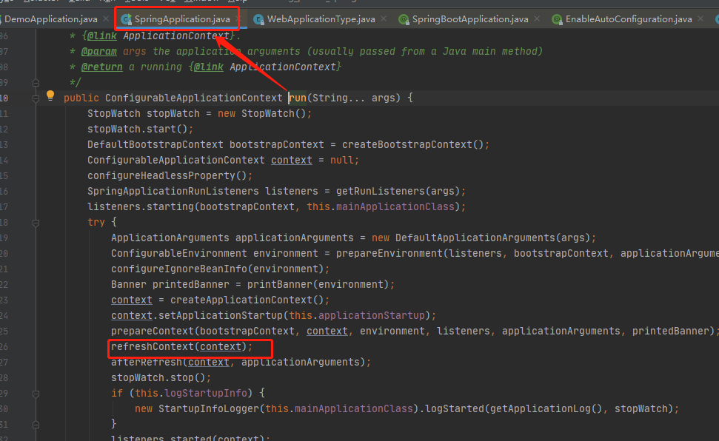This screenshot has height=441, width=719.
Task: Click the fold end marker below StartupInfoLogger line
Action: [36, 425]
